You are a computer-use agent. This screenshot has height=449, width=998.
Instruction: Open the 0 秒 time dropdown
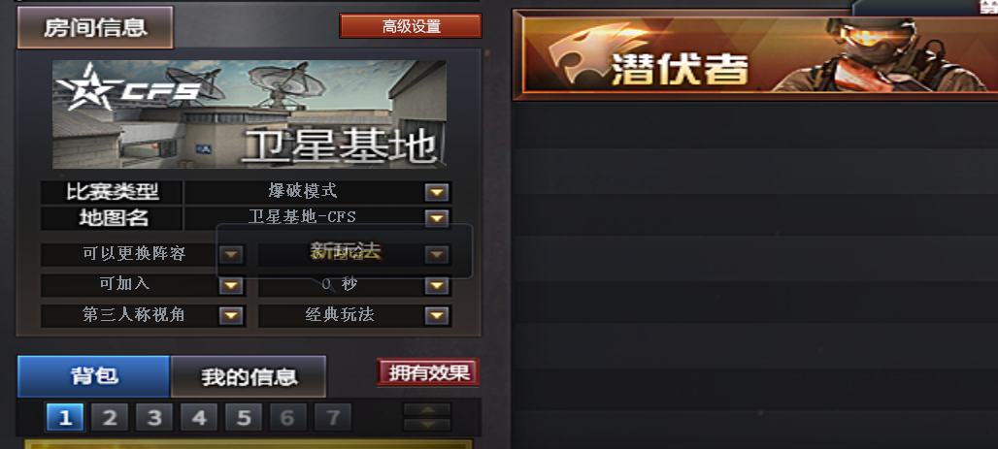(437, 285)
